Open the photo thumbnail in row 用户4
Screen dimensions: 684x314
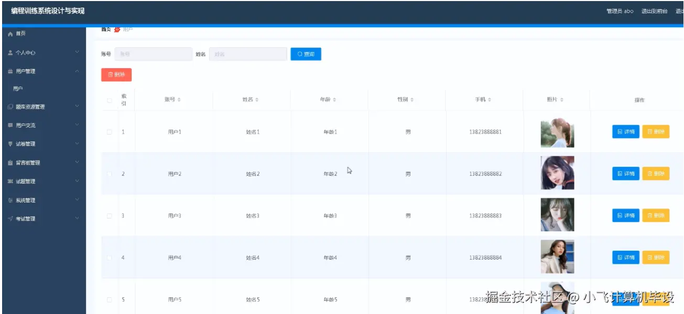tap(557, 256)
